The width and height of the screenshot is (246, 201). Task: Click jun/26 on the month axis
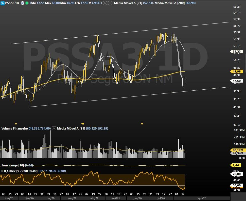tap(138, 198)
